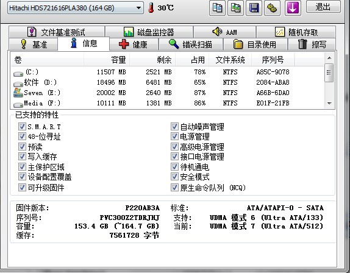Image resolution: width=350 pixels, height=273 pixels.
Task: Open the 磁盘监控器 tab
Action: [x=149, y=32]
